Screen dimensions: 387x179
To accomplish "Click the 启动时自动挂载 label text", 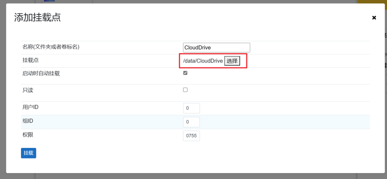I will click(41, 73).
